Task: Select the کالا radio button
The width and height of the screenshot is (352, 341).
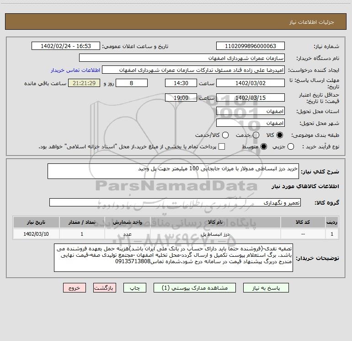Action: point(280,135)
